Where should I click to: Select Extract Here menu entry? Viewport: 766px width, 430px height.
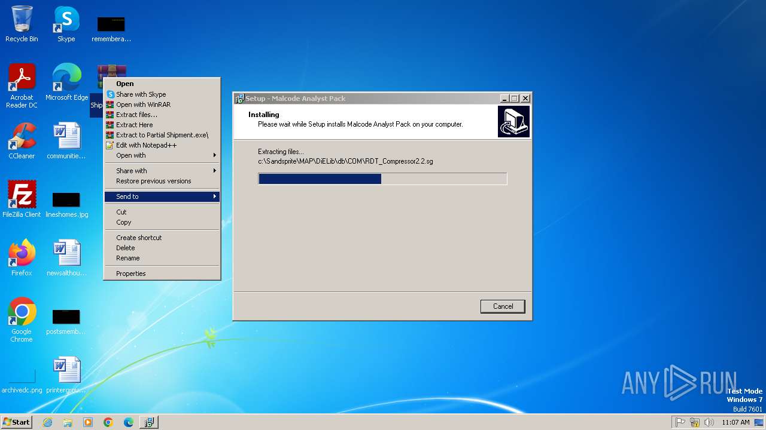[162, 125]
